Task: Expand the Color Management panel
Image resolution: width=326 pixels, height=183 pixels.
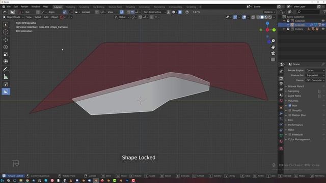Action: tap(299, 139)
